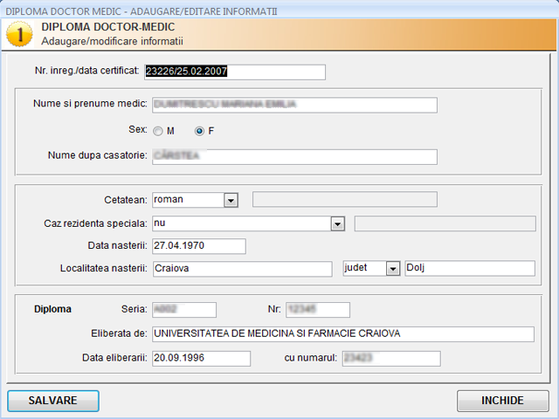Open the judet type dropdown
The width and height of the screenshot is (559, 419).
click(x=392, y=269)
